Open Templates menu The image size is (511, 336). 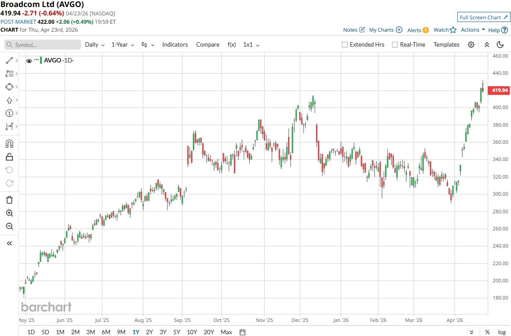446,45
